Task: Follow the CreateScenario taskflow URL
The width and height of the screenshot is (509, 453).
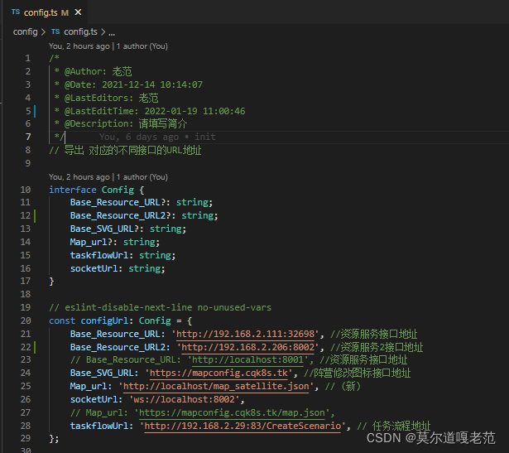Action: [x=244, y=426]
